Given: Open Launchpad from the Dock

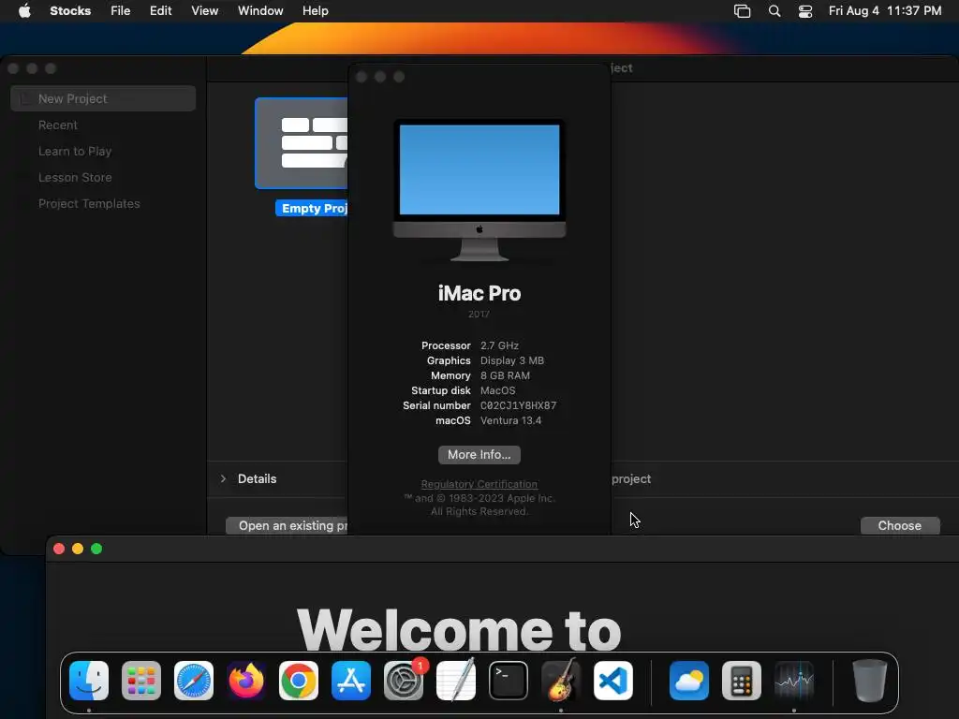Looking at the screenshot, I should tap(141, 681).
